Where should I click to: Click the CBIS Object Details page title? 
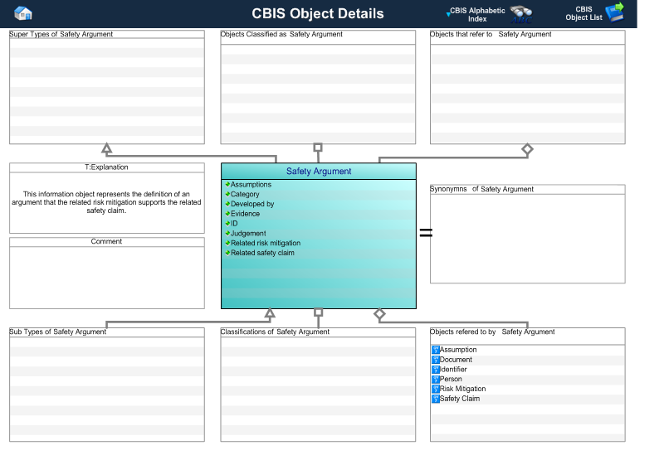(x=318, y=13)
